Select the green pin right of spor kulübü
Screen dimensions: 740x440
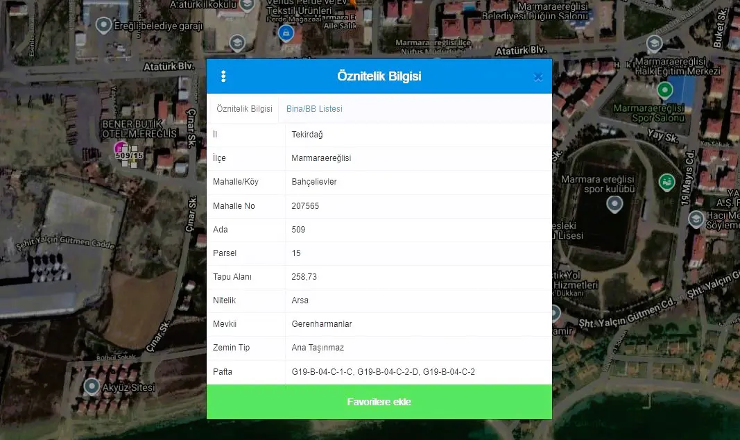(667, 182)
